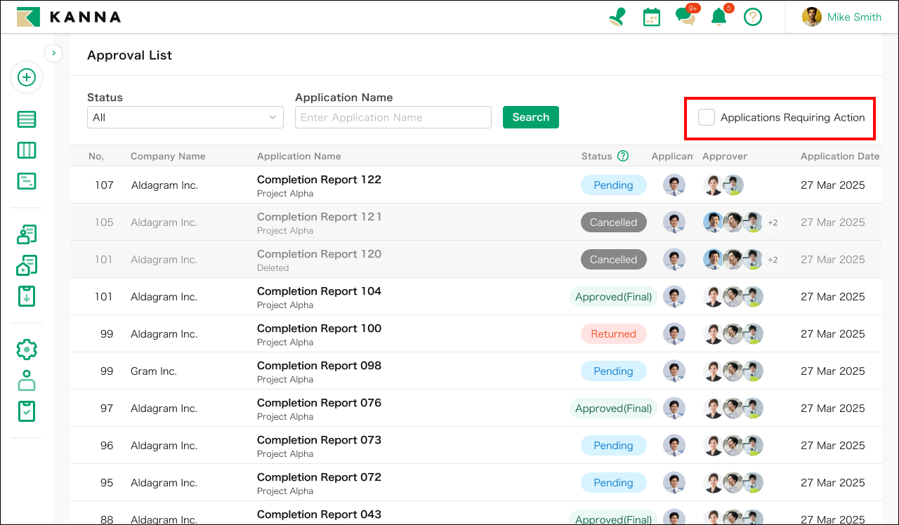Screen dimensions: 899x525
Task: Enable Applications Requiring Action checkbox
Action: tap(707, 117)
